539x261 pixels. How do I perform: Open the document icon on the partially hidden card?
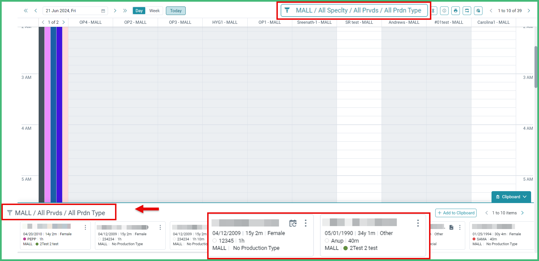[451, 227]
